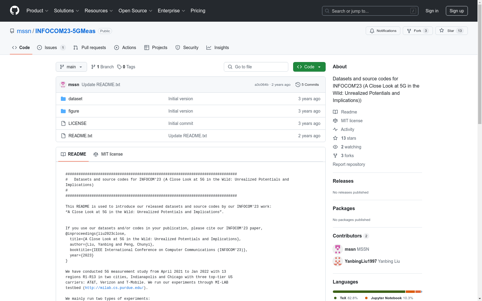Screen dimensions: 482x301
Task: Click Report repository
Action: 349,164
